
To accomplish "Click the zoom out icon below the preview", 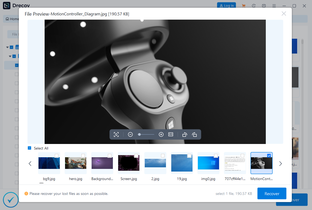I will (x=130, y=134).
